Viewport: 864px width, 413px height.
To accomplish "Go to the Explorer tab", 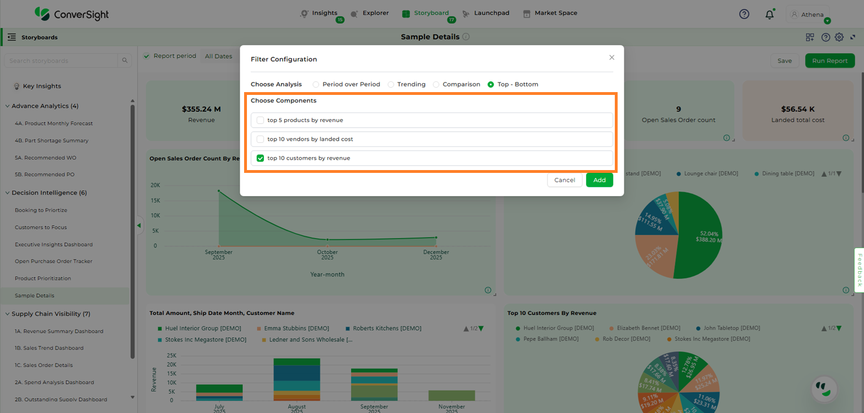I will [370, 13].
